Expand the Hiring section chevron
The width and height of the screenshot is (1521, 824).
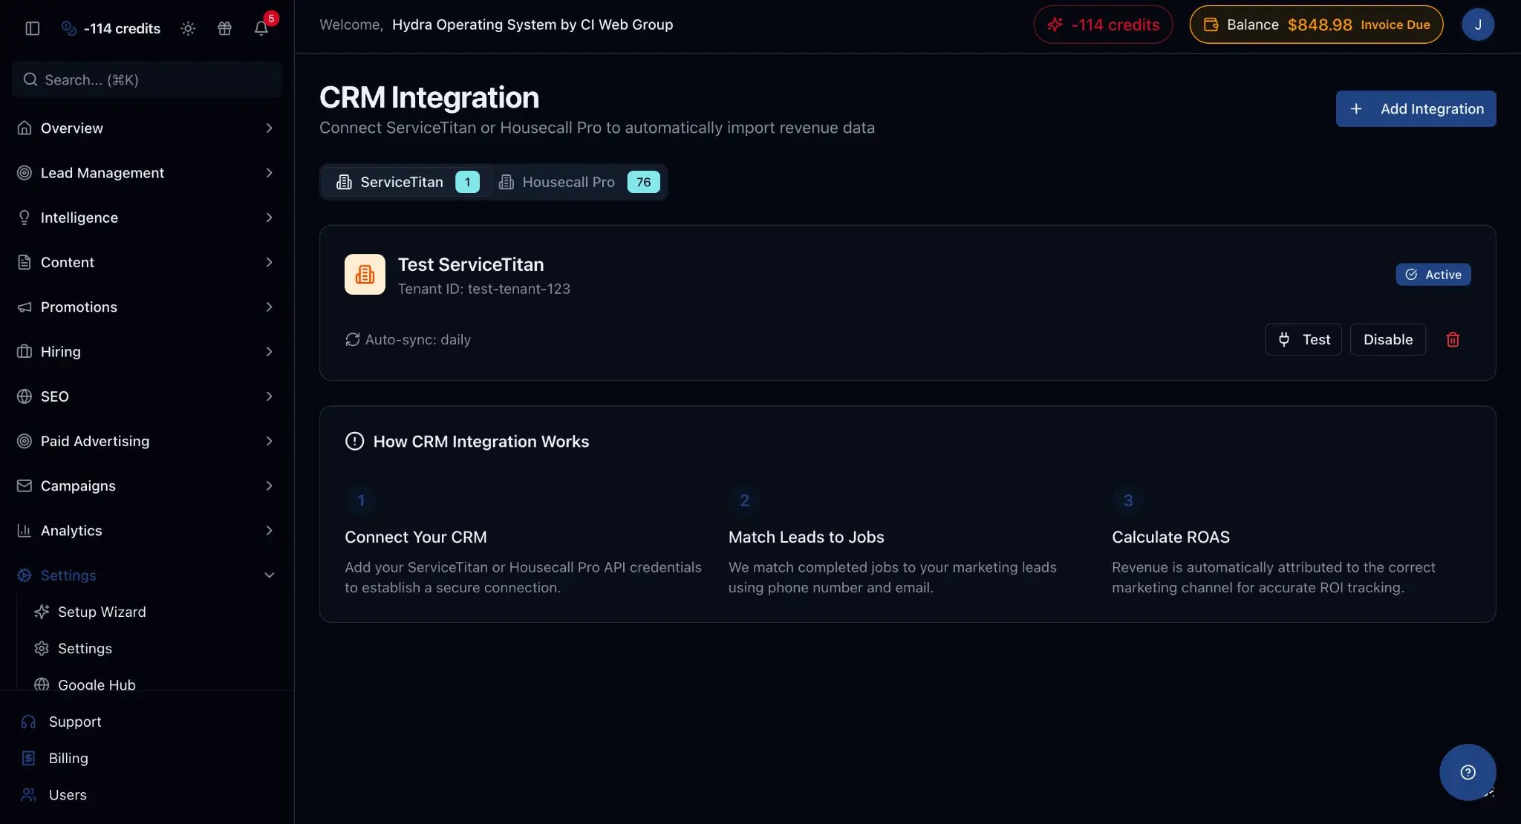point(269,352)
